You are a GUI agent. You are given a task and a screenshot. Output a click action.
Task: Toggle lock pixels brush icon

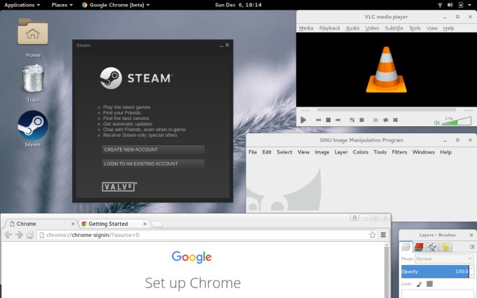pos(419,284)
